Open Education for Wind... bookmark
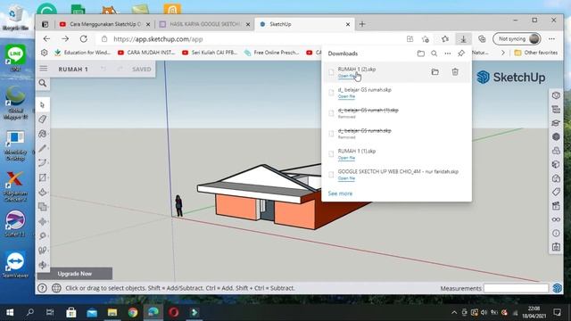The height and width of the screenshot is (321, 571). (82, 53)
